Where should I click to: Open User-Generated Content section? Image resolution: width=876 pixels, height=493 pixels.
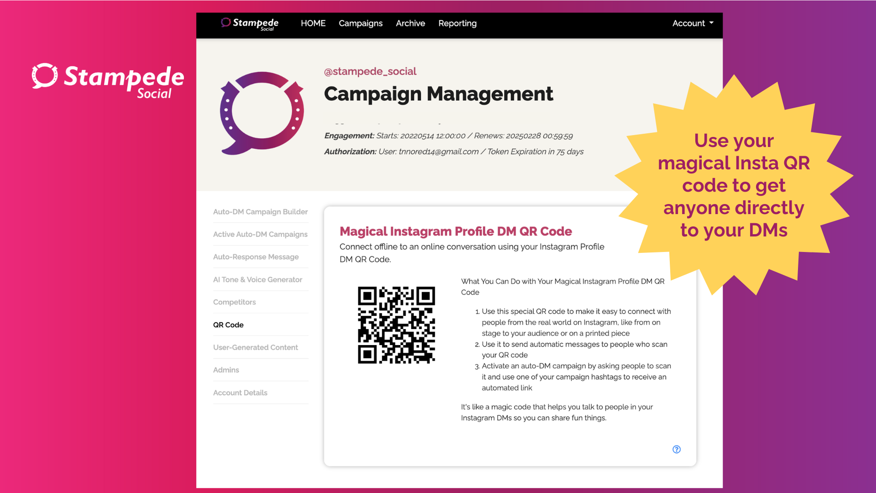[255, 347]
